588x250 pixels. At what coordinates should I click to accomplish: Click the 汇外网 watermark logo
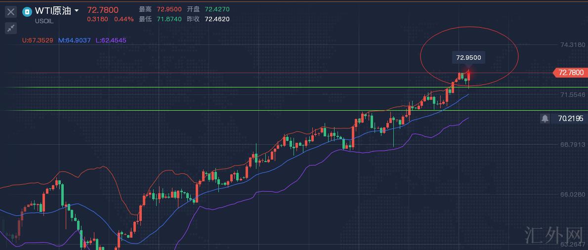(x=553, y=234)
